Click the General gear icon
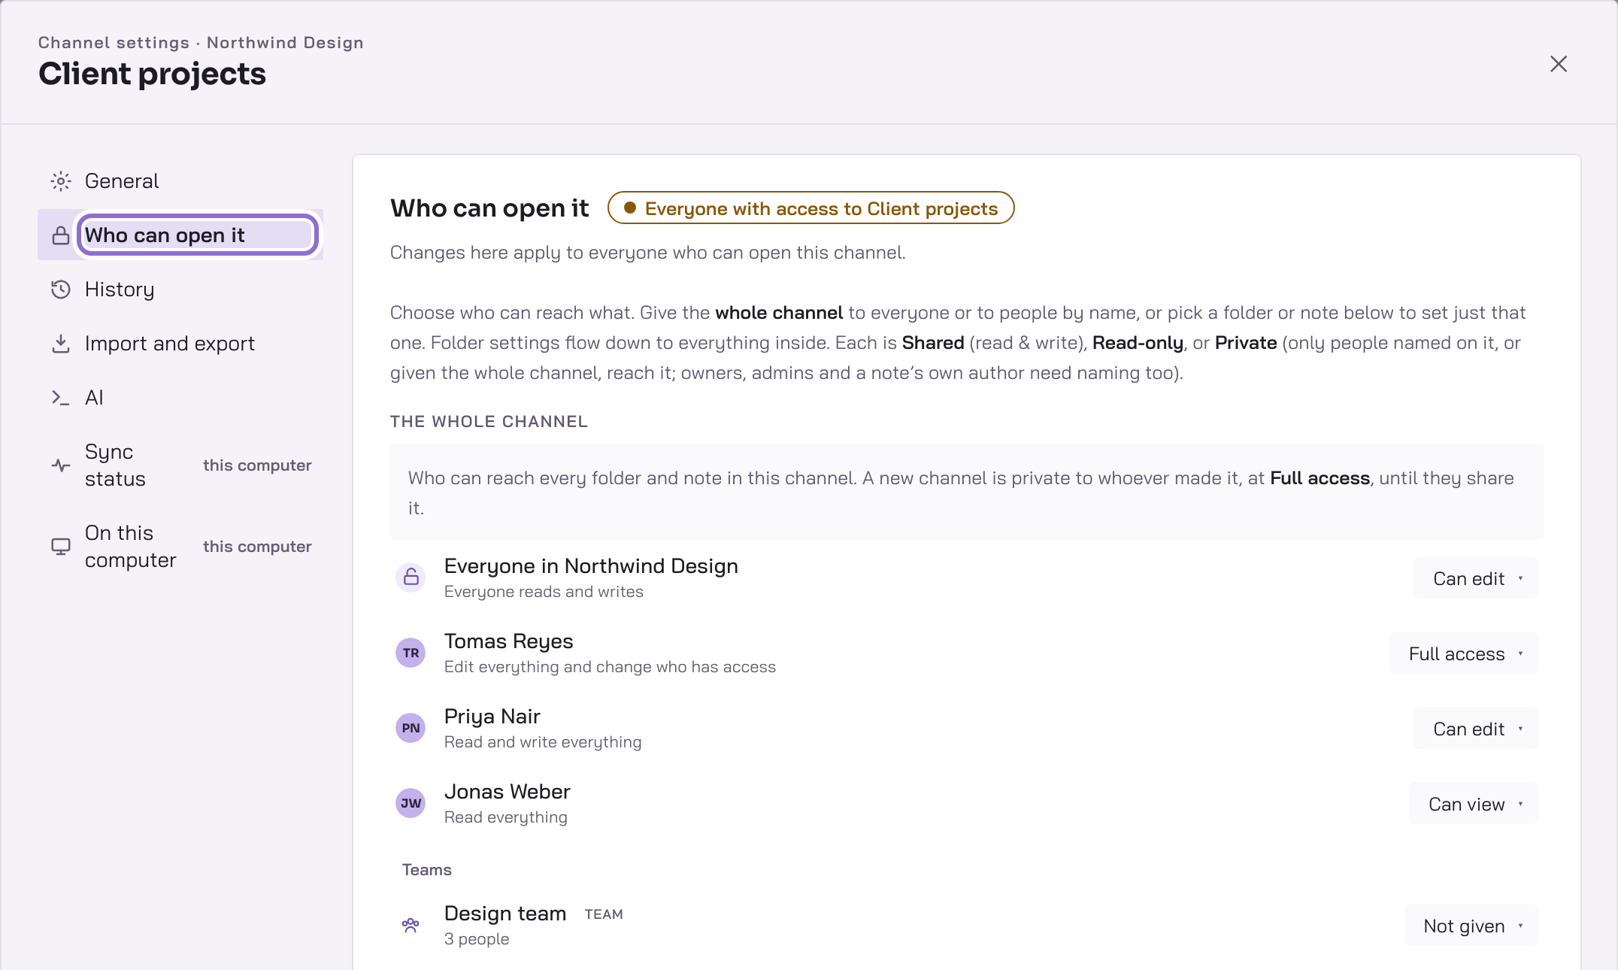The height and width of the screenshot is (970, 1618). tap(61, 181)
